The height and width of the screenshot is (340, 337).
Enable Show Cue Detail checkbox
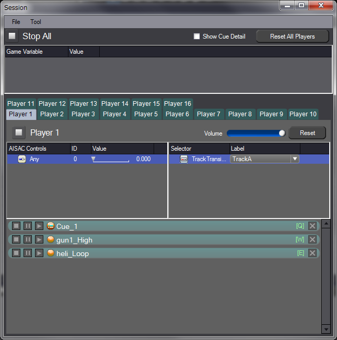pos(197,37)
